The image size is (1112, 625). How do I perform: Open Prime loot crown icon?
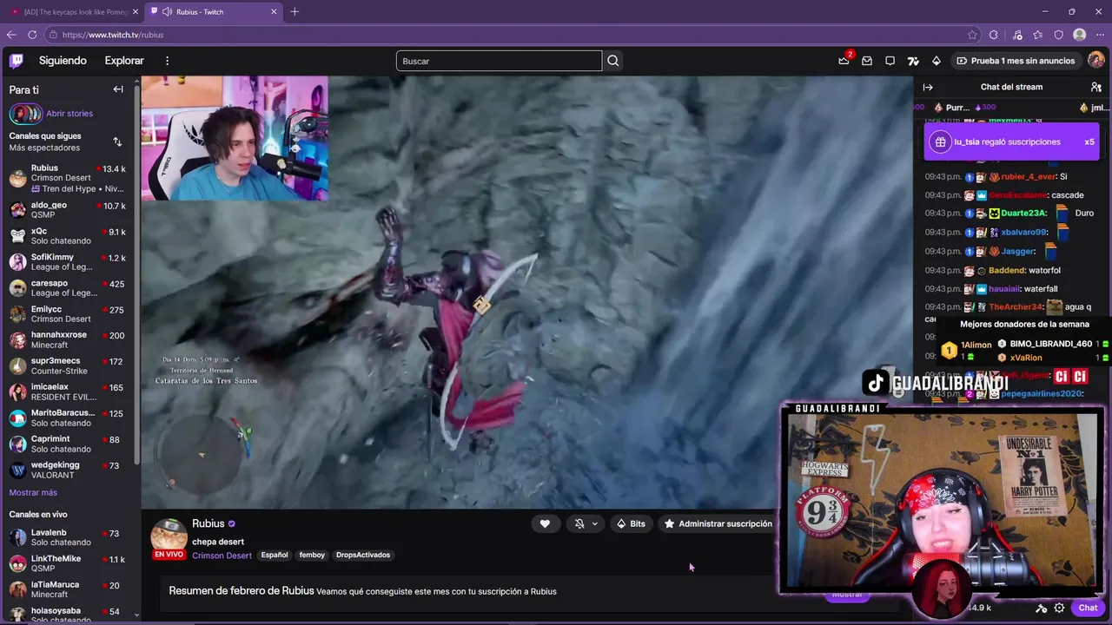844,61
